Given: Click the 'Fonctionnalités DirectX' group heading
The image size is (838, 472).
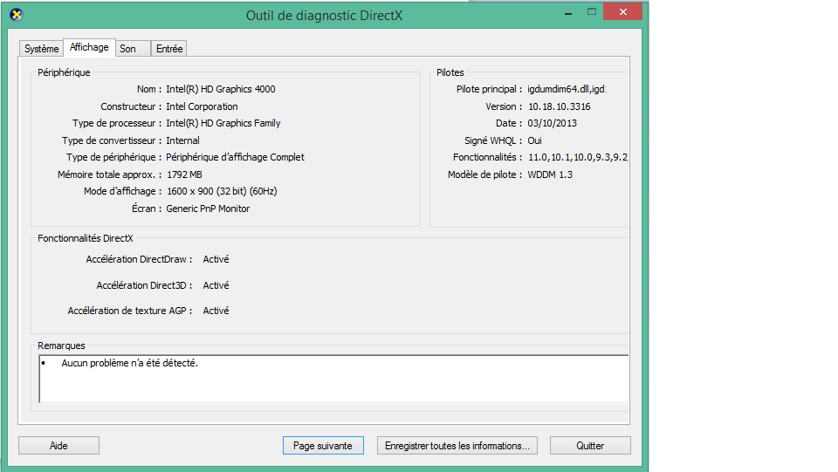Looking at the screenshot, I should click(x=86, y=238).
